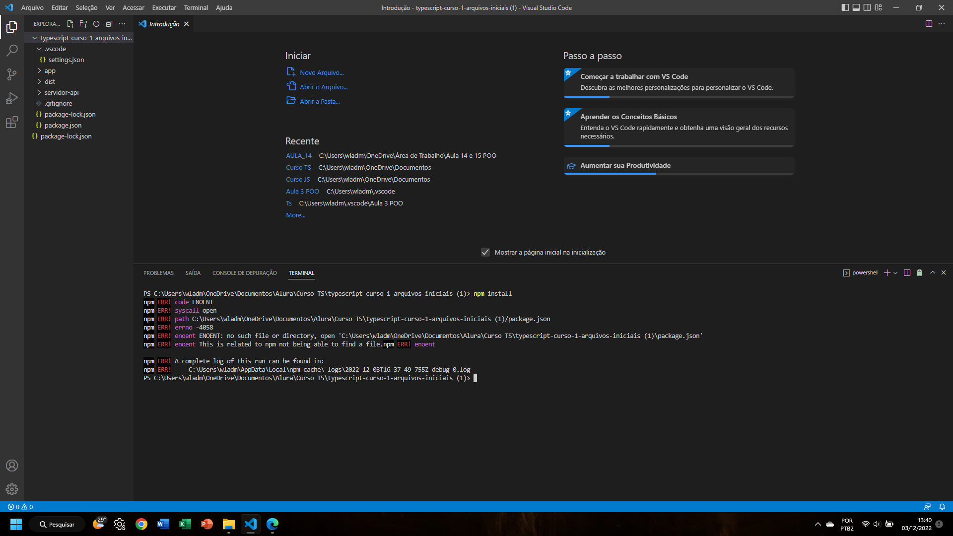Screen dimensions: 953x536
Task: Toggle show welcome page on startup checkbox
Action: [485, 252]
